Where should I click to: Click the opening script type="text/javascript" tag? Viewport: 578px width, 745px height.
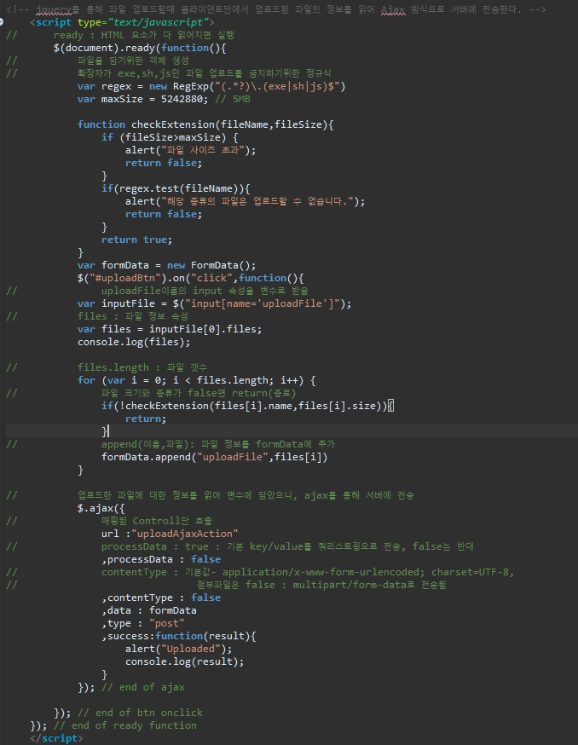(x=122, y=22)
